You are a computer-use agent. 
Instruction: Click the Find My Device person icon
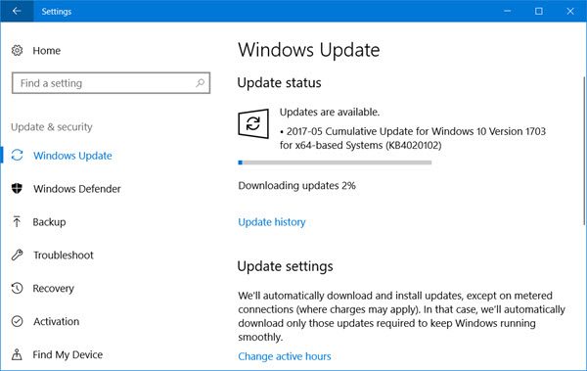click(17, 354)
